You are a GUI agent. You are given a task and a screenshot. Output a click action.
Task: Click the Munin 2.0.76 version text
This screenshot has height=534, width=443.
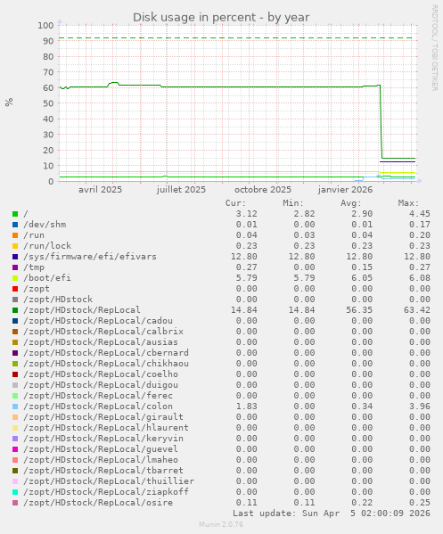(221, 524)
